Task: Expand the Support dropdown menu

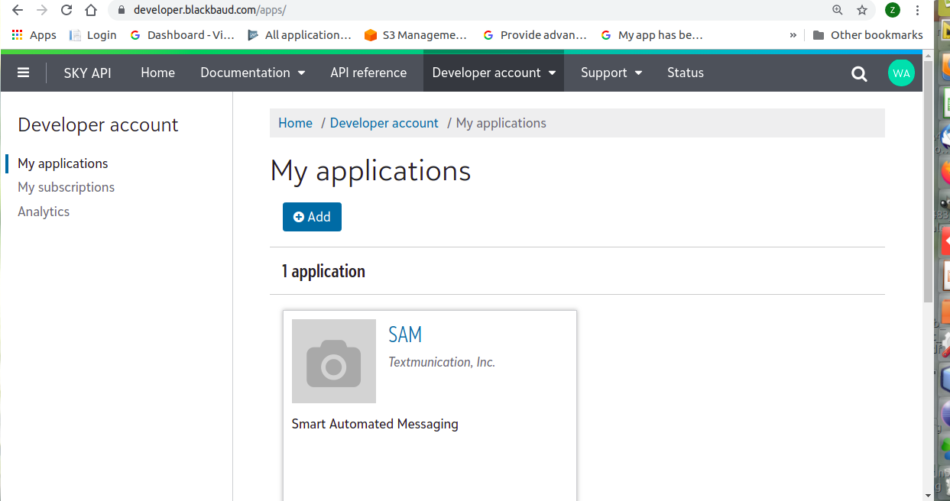Action: click(611, 73)
